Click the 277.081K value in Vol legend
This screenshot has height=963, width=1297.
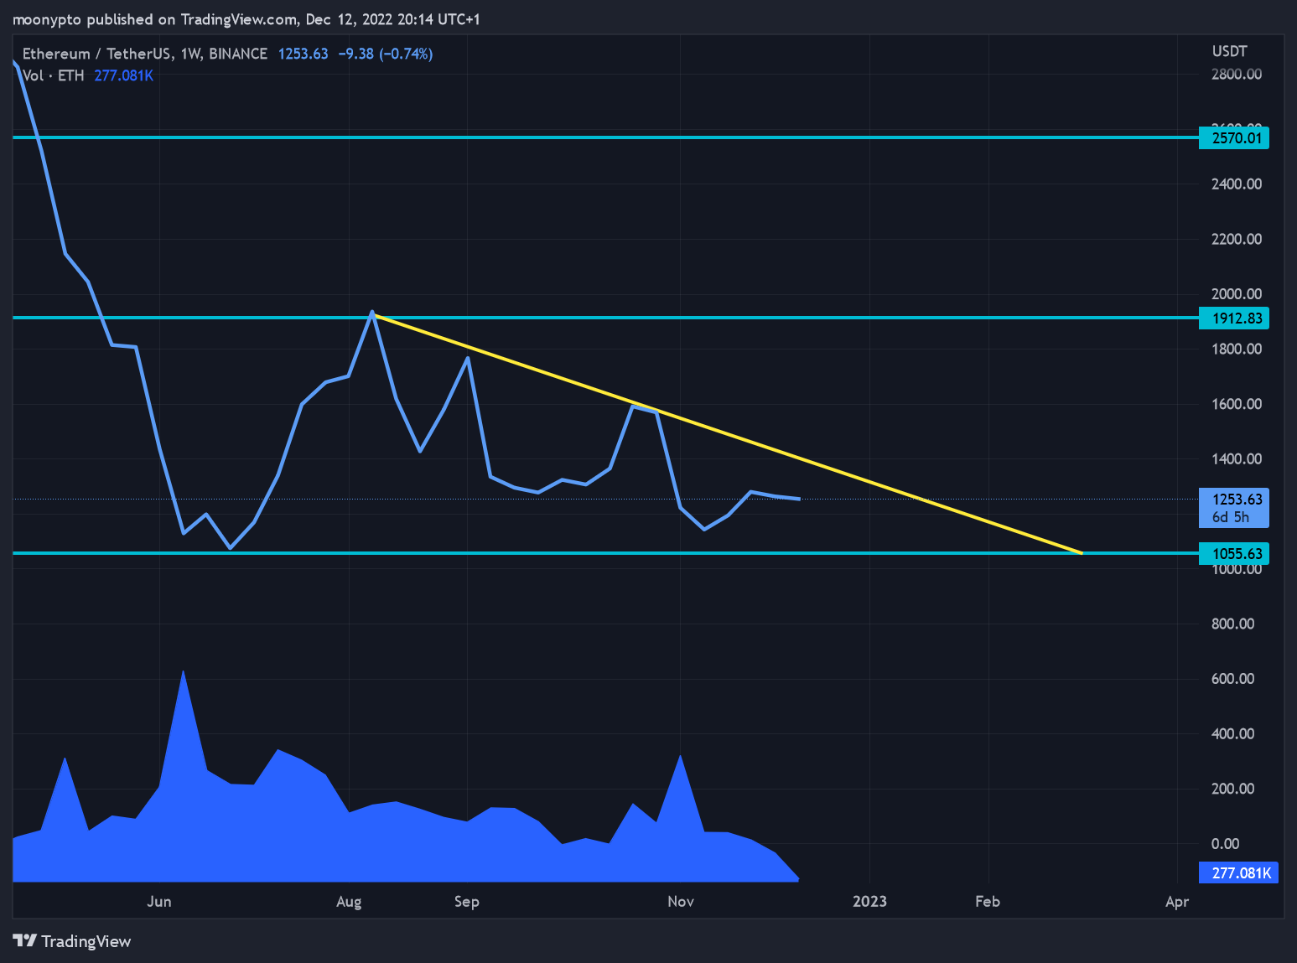(x=123, y=75)
